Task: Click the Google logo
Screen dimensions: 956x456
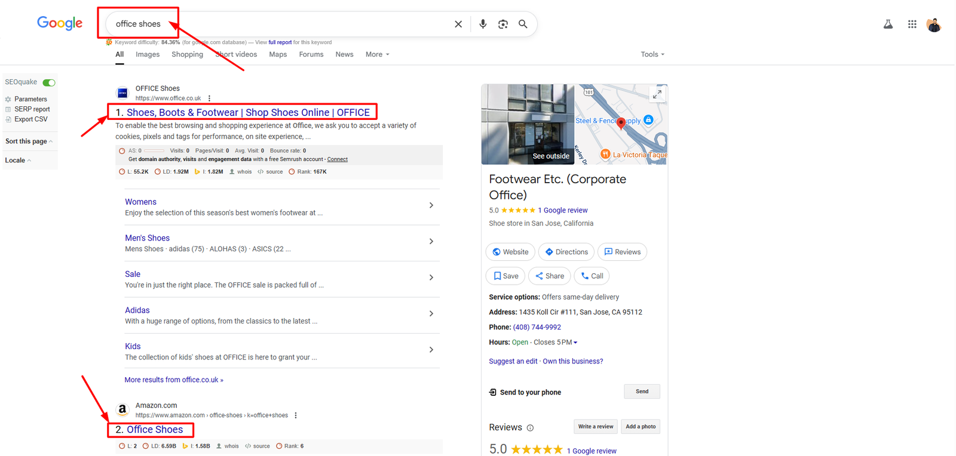Action: (60, 23)
